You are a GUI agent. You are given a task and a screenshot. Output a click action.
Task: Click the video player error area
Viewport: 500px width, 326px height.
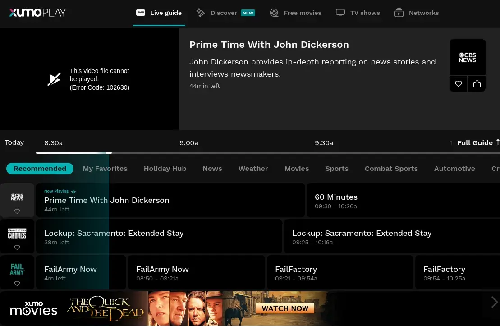pos(89,79)
